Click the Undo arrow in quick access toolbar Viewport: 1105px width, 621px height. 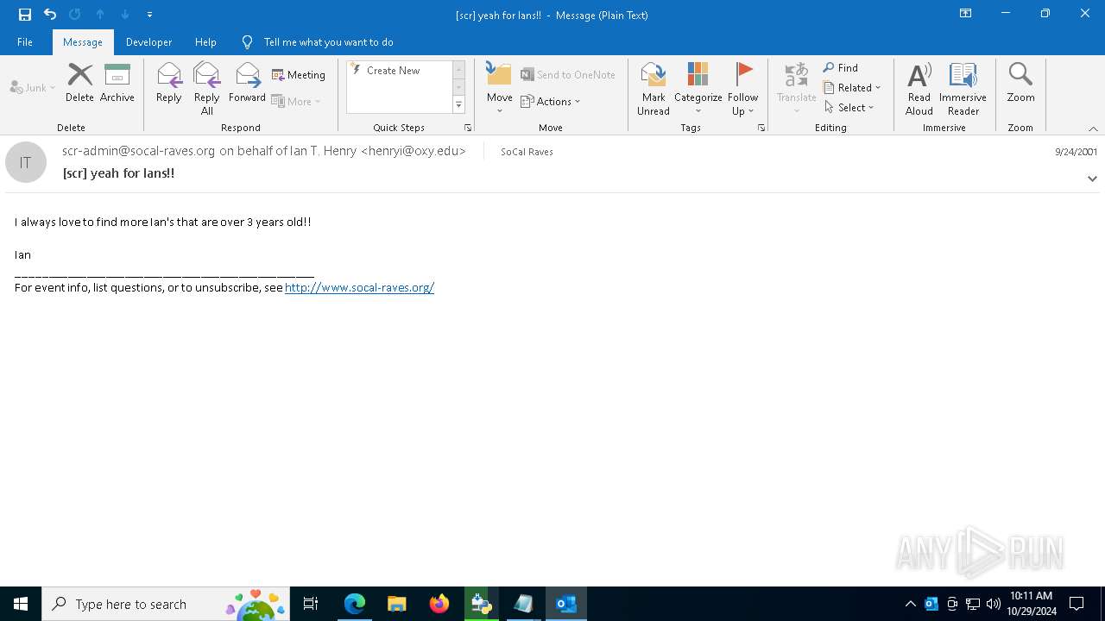click(50, 15)
